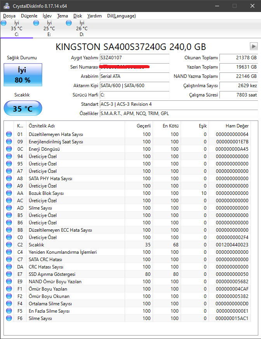Click raw value 001200440023
261x339 pixels.
click(x=232, y=245)
